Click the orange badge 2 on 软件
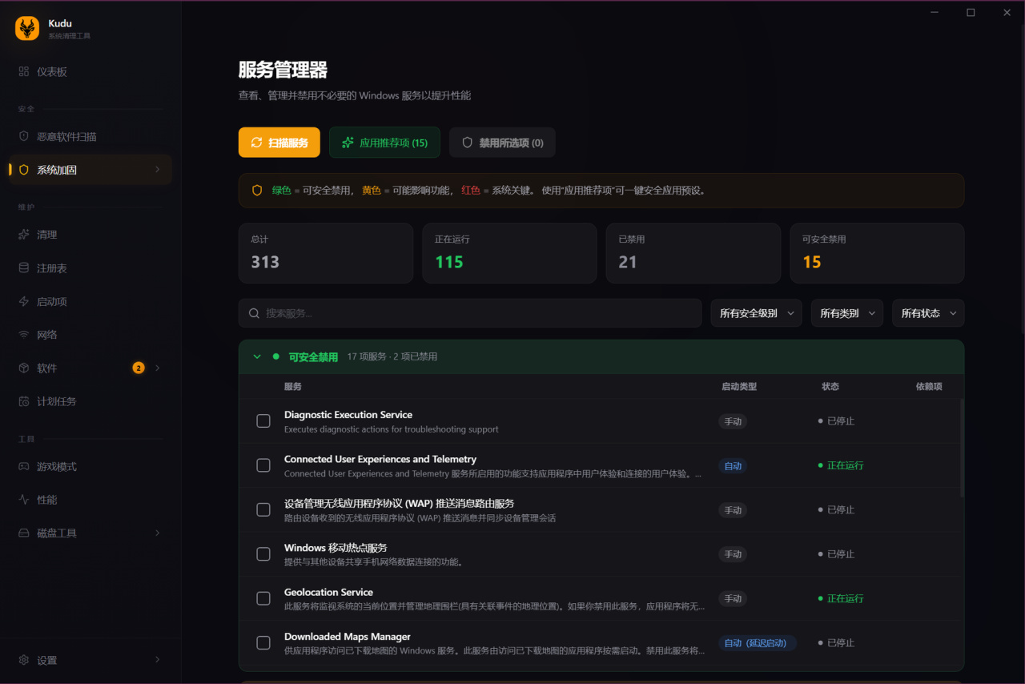Viewport: 1025px width, 684px height. (x=139, y=368)
